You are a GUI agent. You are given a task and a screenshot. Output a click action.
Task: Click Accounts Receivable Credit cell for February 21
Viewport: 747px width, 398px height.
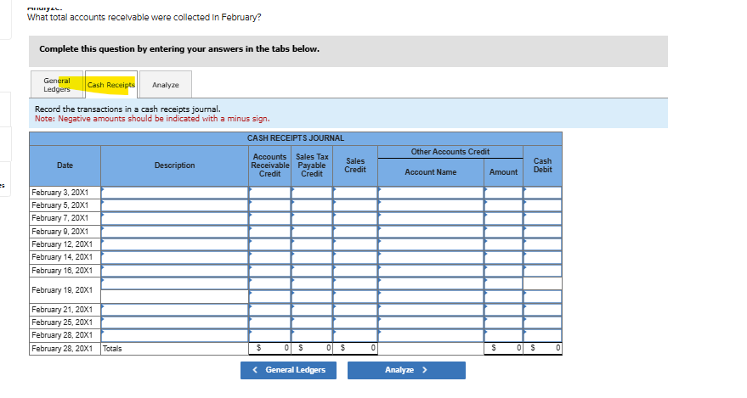coord(269,310)
